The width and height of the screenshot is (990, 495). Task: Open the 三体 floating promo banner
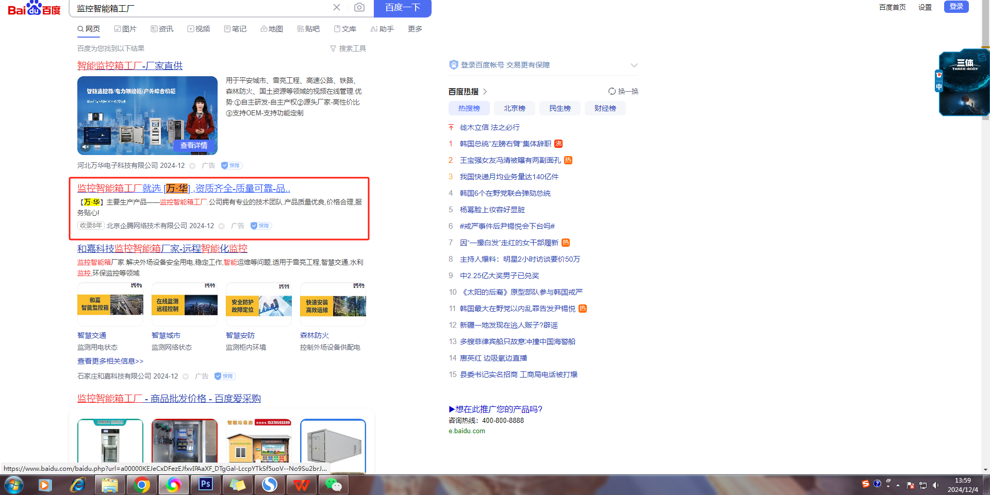(964, 82)
